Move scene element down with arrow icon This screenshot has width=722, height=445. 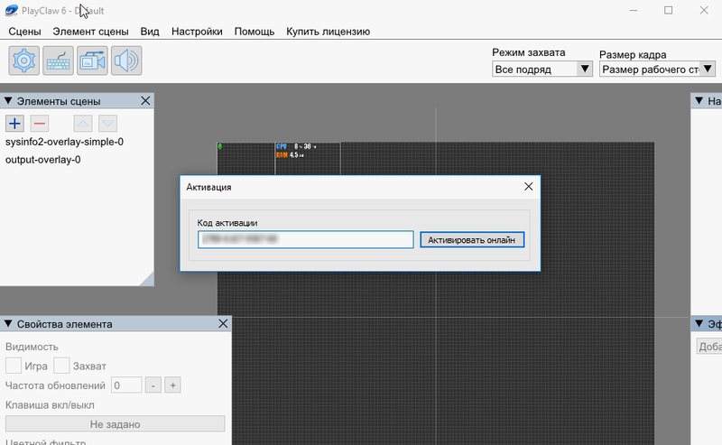pyautogui.click(x=107, y=124)
